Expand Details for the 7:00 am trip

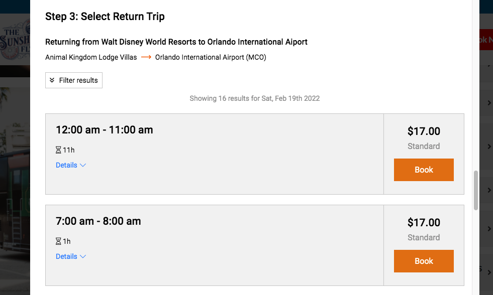pos(67,256)
